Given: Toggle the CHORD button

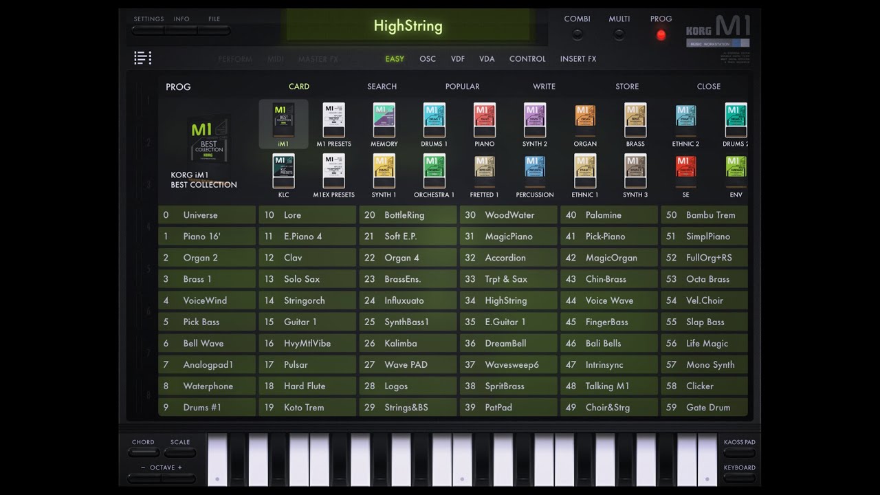Looking at the screenshot, I should 143,452.
